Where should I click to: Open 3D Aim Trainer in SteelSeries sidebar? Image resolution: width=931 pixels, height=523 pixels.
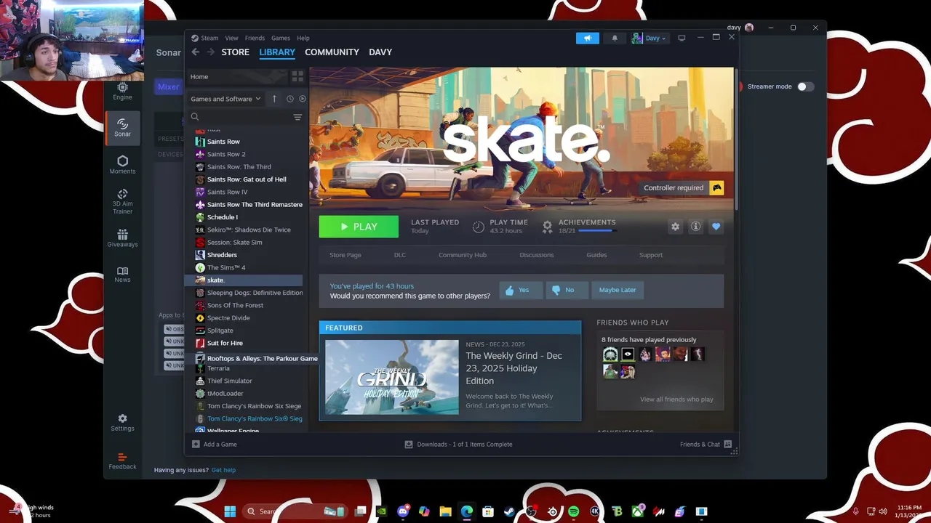(122, 202)
